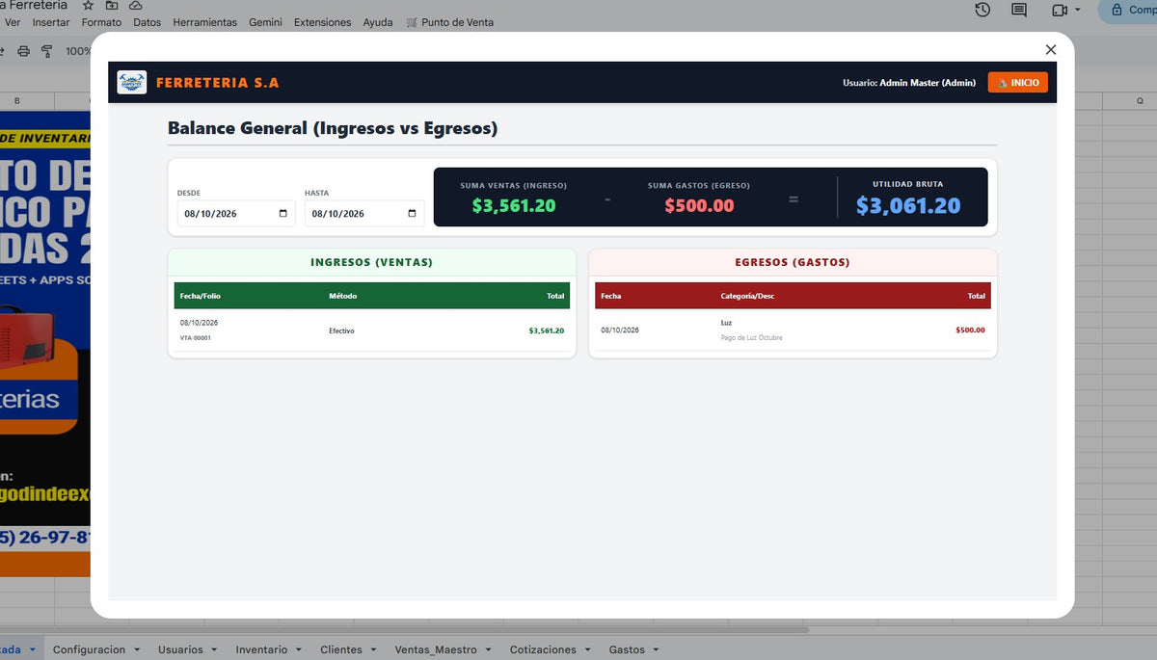Open the Gastos sheet tab dropdown

tap(657, 650)
